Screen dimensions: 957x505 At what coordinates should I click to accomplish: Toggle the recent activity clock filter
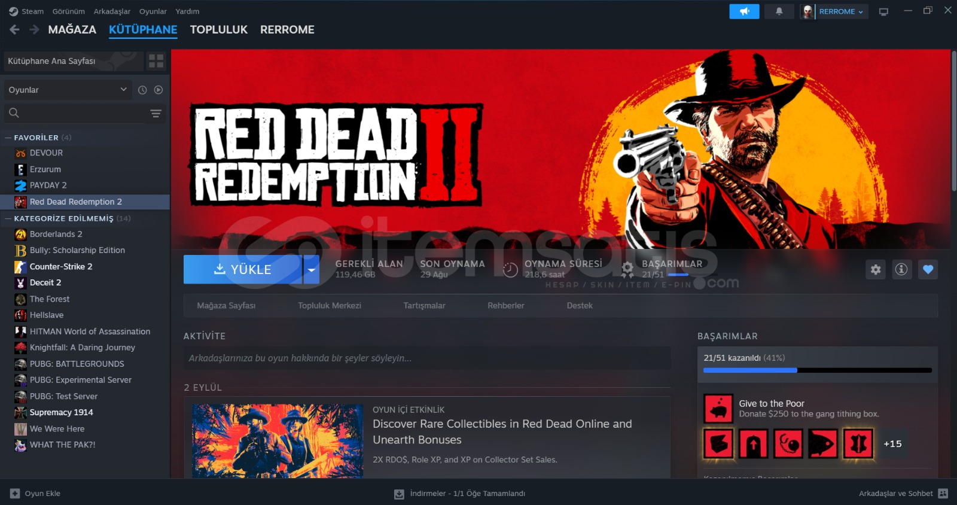pyautogui.click(x=142, y=90)
